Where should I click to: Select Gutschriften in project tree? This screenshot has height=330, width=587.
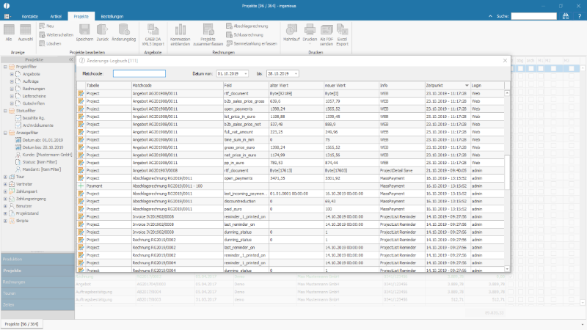tap(34, 103)
